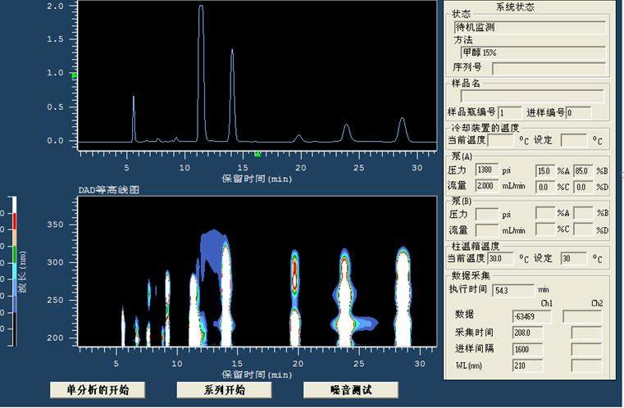Click Pump B empty 压力 field

coord(487,215)
